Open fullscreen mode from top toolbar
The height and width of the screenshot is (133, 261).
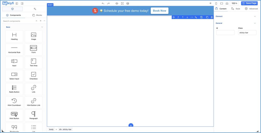(x=122, y=3)
